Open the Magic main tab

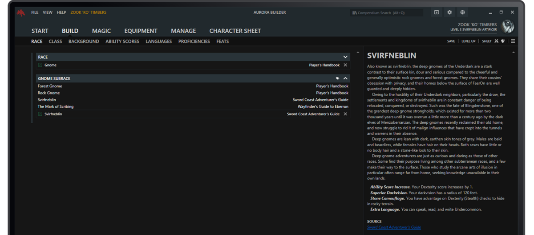[101, 31]
